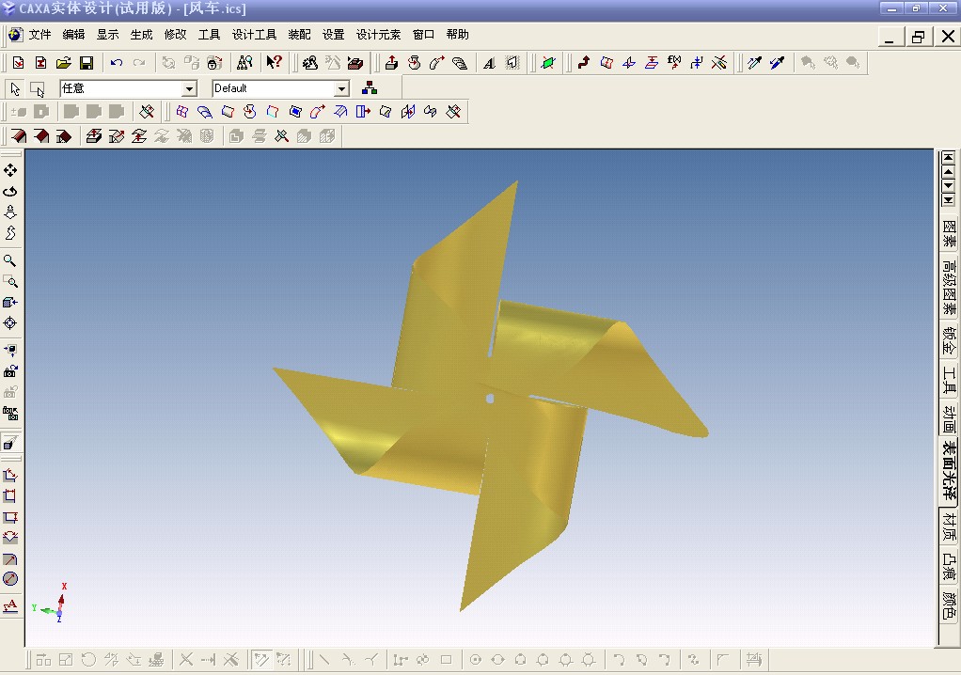Toggle the box selection tool
This screenshot has width=961, height=675.
(x=38, y=88)
